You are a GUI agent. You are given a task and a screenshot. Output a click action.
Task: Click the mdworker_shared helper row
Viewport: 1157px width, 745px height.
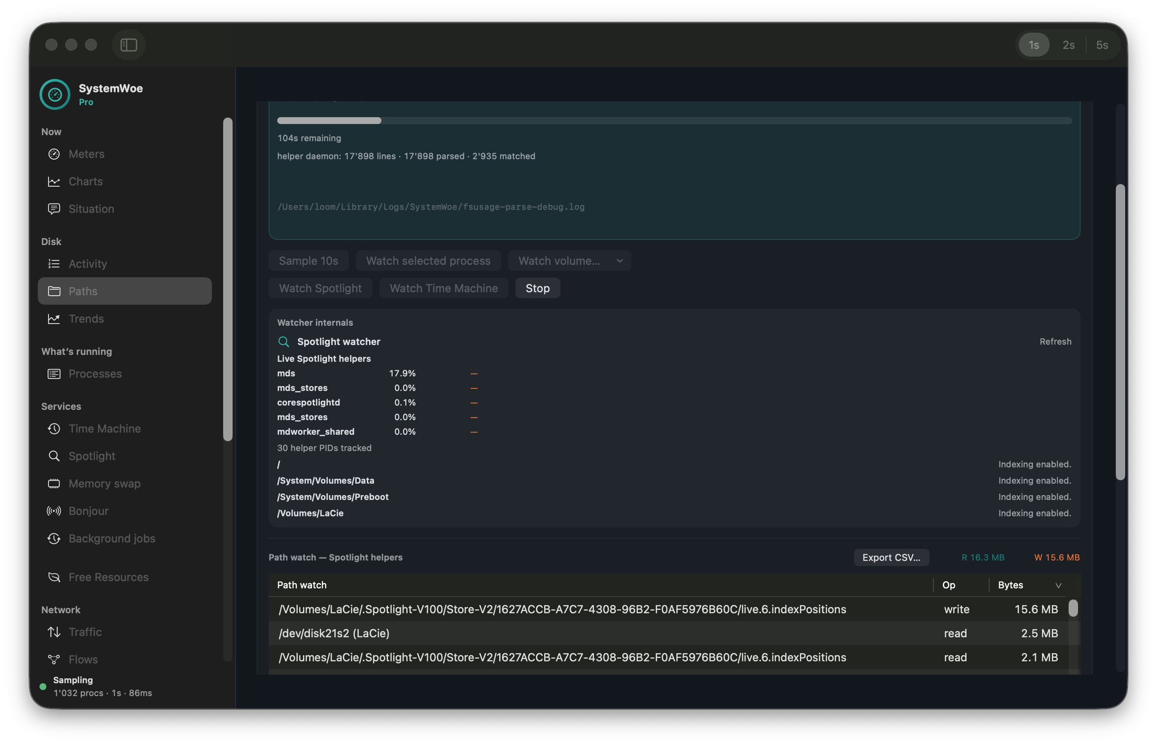[378, 432]
